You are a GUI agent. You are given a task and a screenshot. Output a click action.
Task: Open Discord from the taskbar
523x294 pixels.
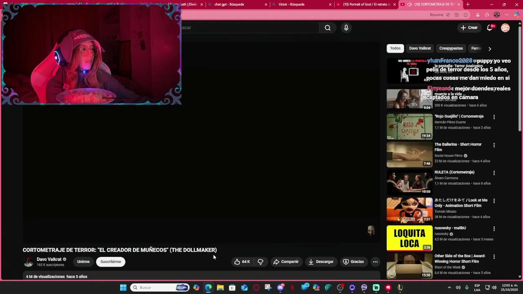pyautogui.click(x=280, y=287)
